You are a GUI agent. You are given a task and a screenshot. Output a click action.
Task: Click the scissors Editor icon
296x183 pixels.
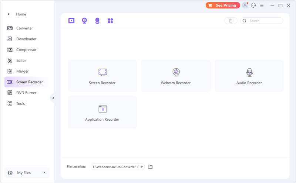point(10,61)
